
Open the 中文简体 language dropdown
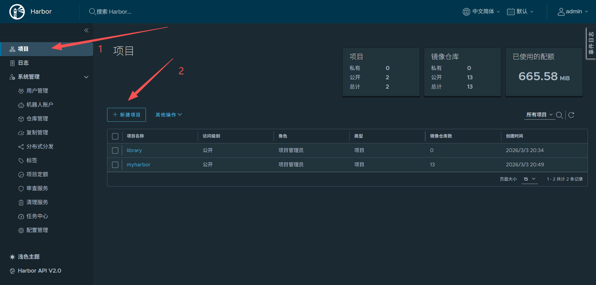coord(481,11)
